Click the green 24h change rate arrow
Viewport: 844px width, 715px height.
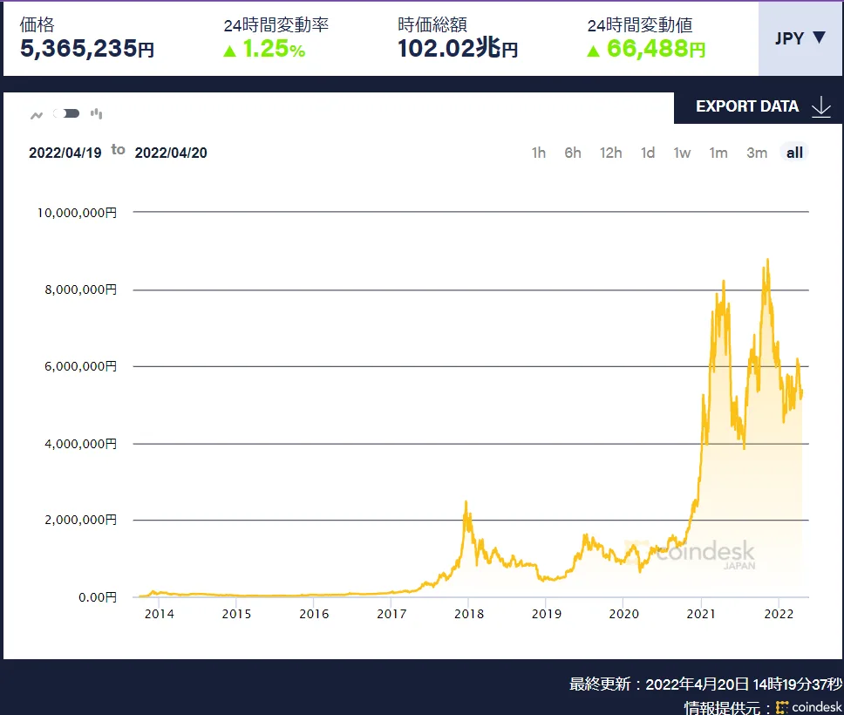tap(230, 51)
